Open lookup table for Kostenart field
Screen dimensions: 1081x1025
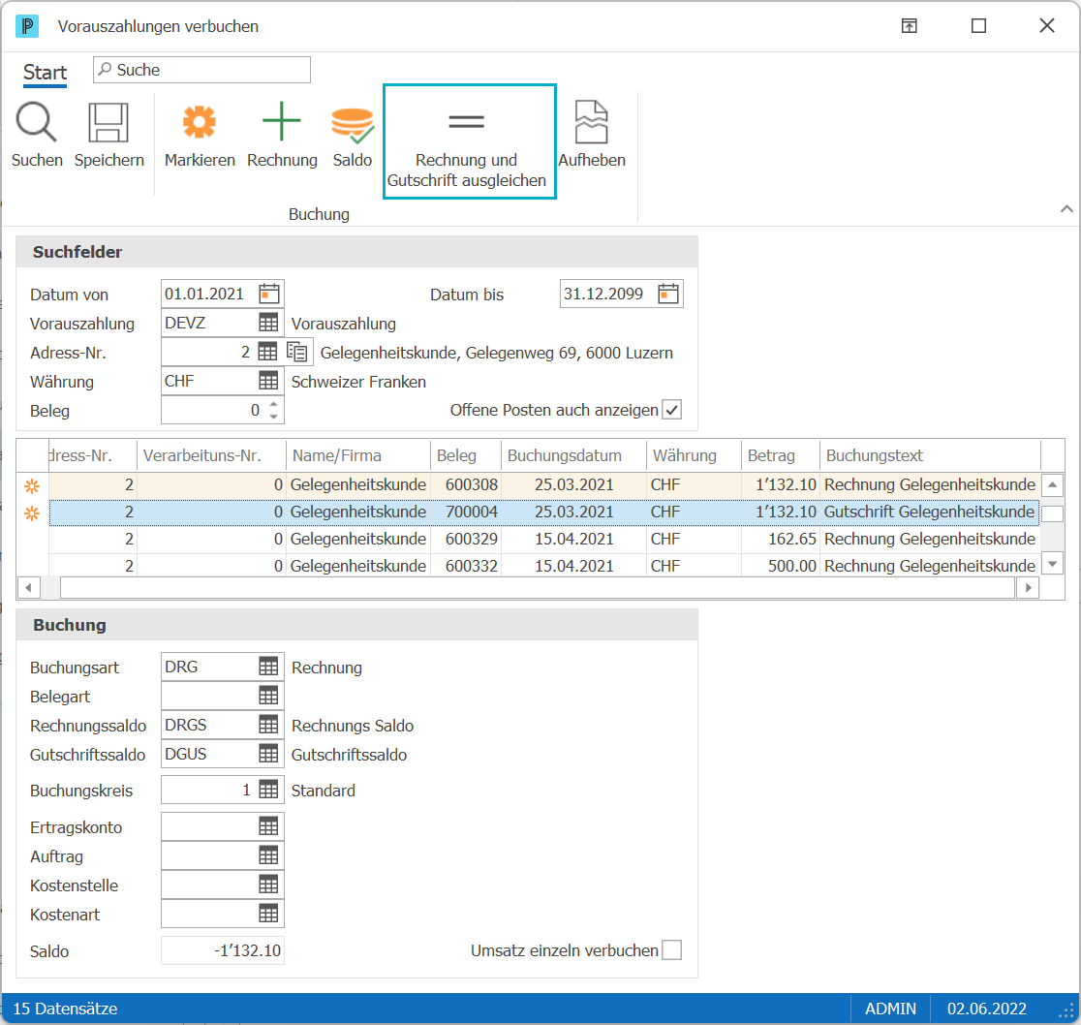[x=268, y=914]
